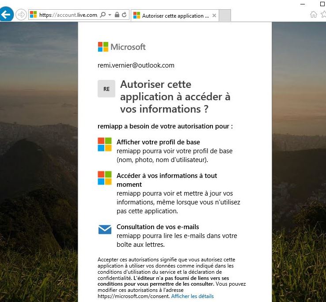Click the browser Home icon
326x302 pixels.
point(314,15)
